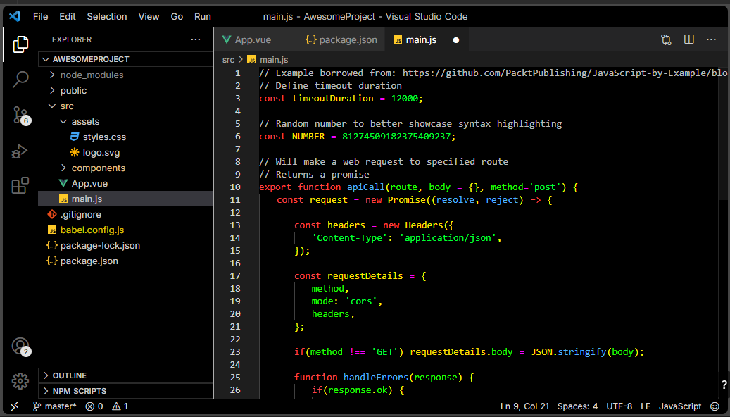This screenshot has width=730, height=417.
Task: Click the handleErrors function name
Action: tap(376, 378)
